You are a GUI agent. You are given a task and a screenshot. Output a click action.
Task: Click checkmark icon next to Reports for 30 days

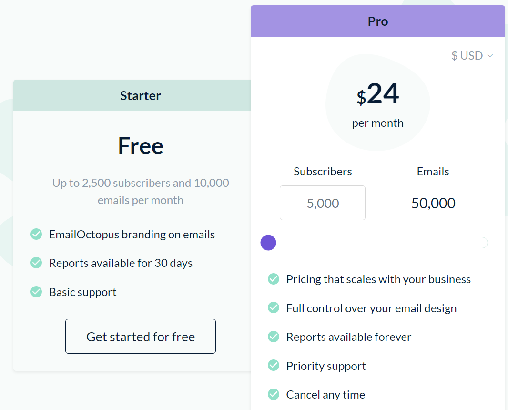click(x=36, y=263)
